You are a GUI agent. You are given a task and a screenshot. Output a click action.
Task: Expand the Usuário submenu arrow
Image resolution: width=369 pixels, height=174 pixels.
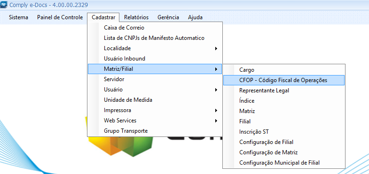click(216, 90)
